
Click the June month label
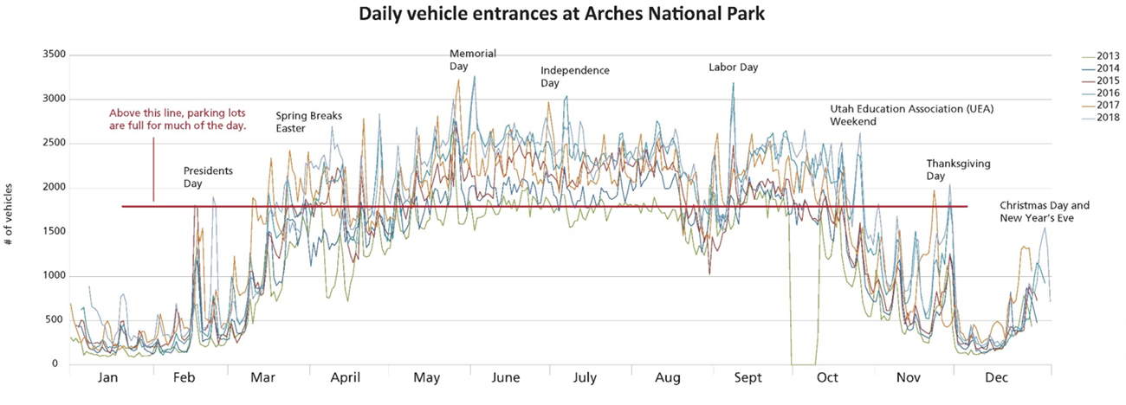pos(505,378)
